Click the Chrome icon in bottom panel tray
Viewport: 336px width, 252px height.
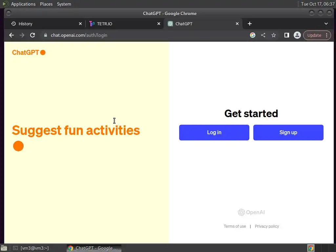[311, 248]
